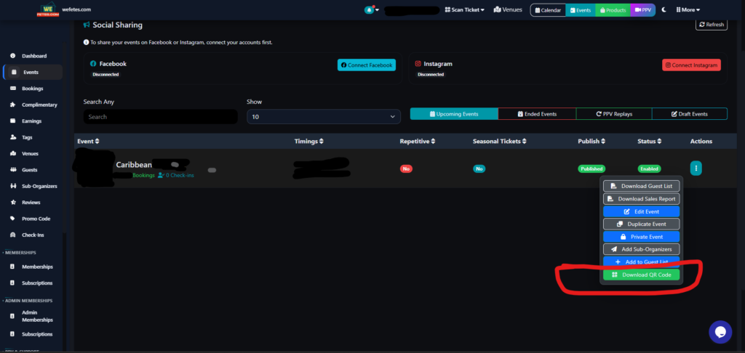
Task: Click the Search Any input field
Action: [x=160, y=116]
